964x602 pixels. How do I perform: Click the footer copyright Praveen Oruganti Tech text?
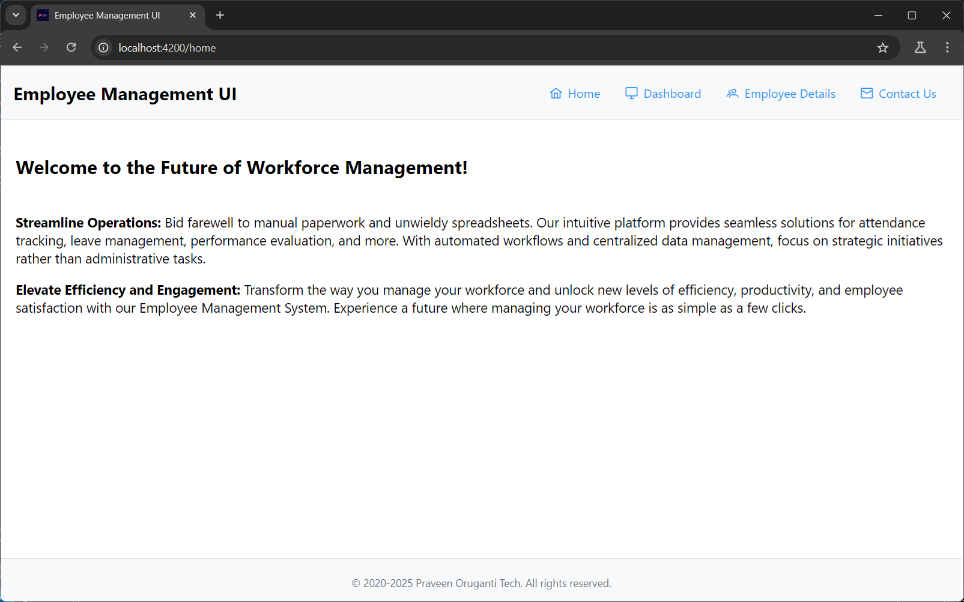point(481,583)
